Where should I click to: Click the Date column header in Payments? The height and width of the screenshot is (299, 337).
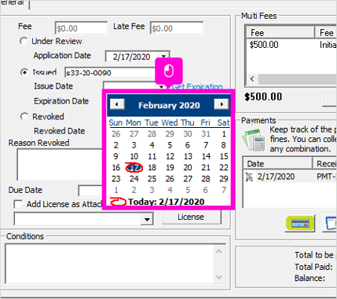click(278, 164)
